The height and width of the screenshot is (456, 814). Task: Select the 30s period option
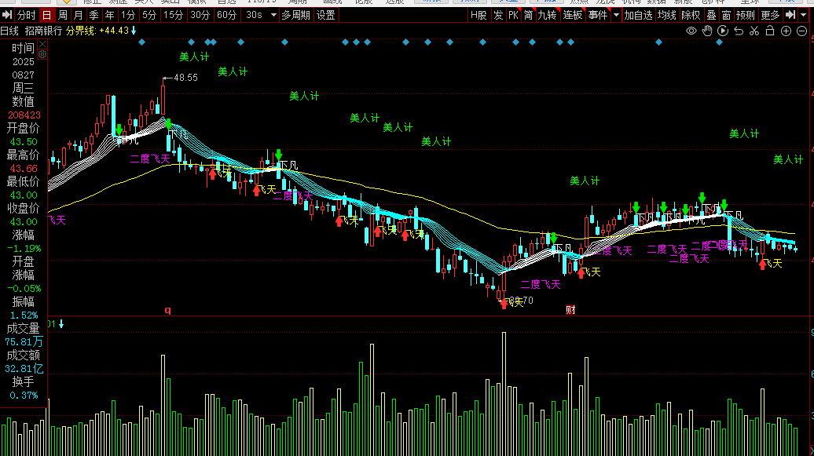click(254, 15)
